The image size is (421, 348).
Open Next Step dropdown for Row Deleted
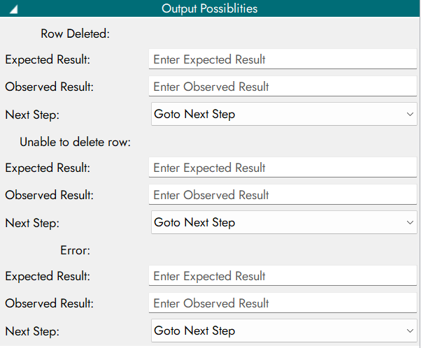(283, 114)
